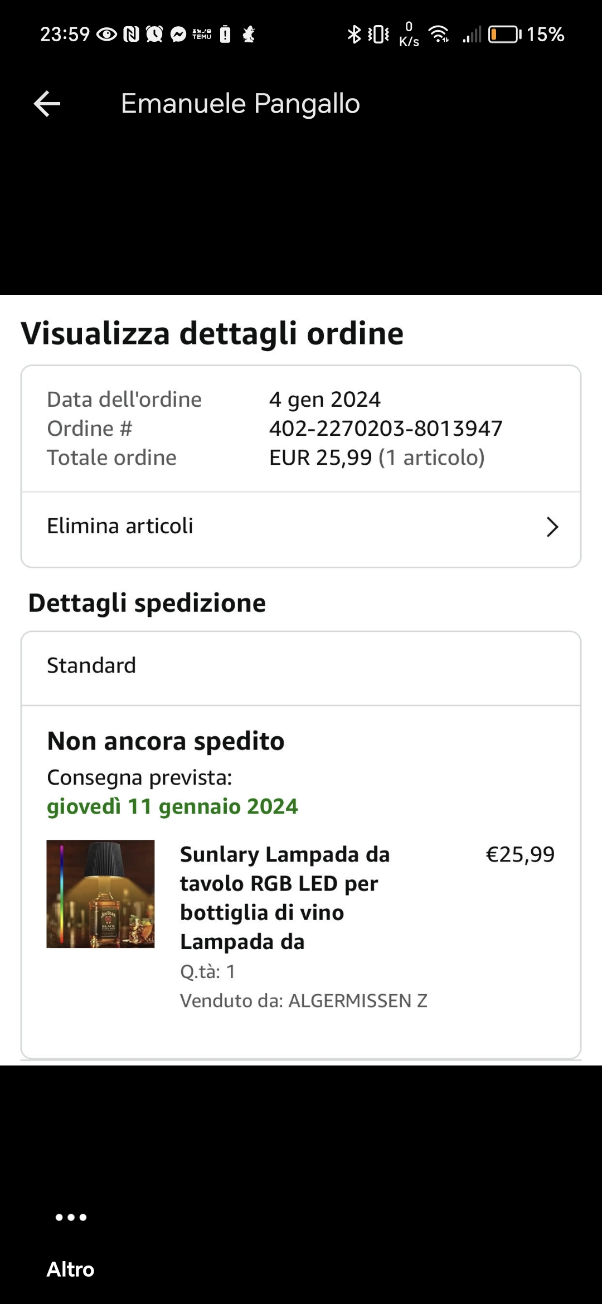Image resolution: width=602 pixels, height=1304 pixels.
Task: Tap the vibrate mode status icon
Action: pos(379,35)
